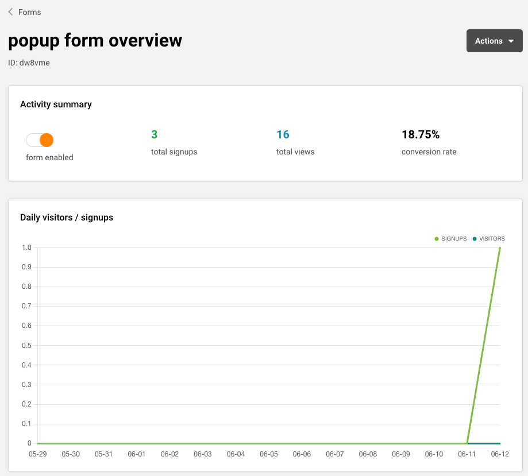Click the caret arrow on Actions button
This screenshot has height=476, width=528.
(511, 41)
